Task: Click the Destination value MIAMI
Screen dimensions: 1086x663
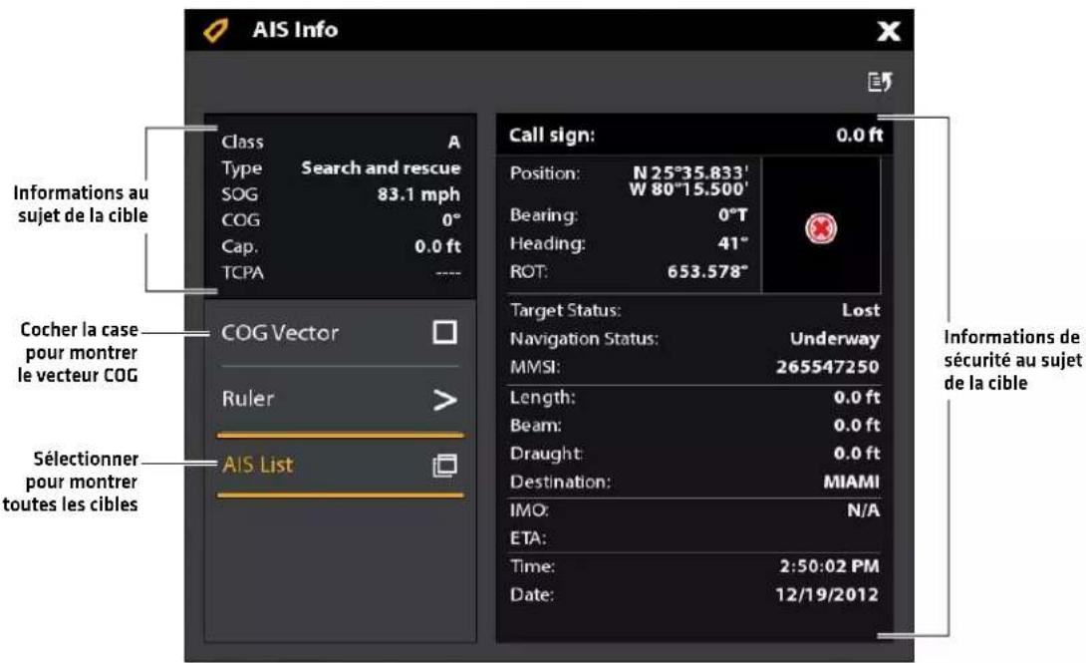Action: point(851,482)
